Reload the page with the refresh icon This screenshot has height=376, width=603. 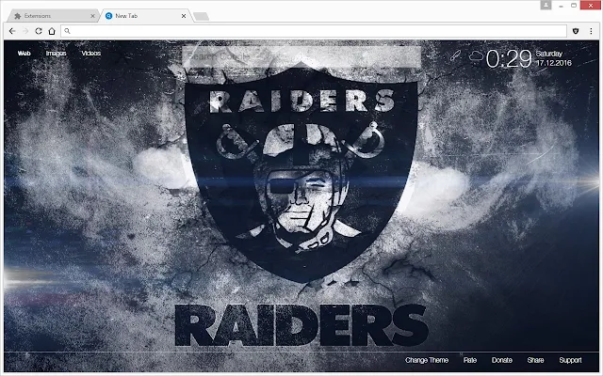(x=39, y=31)
